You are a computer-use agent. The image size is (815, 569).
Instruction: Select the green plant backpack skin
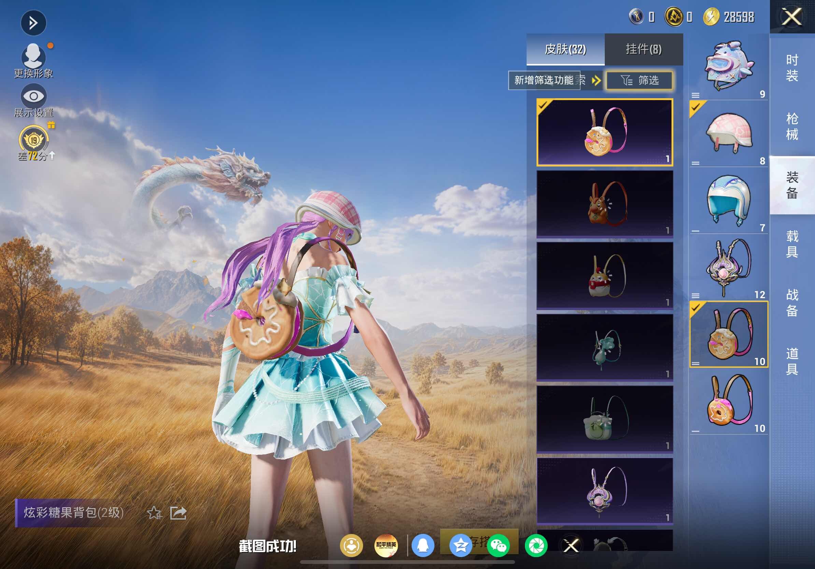[604, 347]
